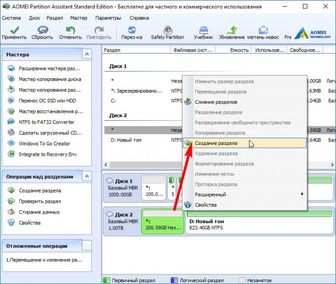
Task: Select the Диск 2 unallocated 200.59GB block
Action: (x=163, y=222)
